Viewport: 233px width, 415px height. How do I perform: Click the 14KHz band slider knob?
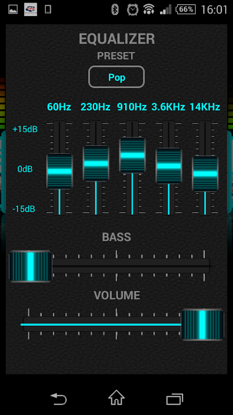[x=205, y=174]
